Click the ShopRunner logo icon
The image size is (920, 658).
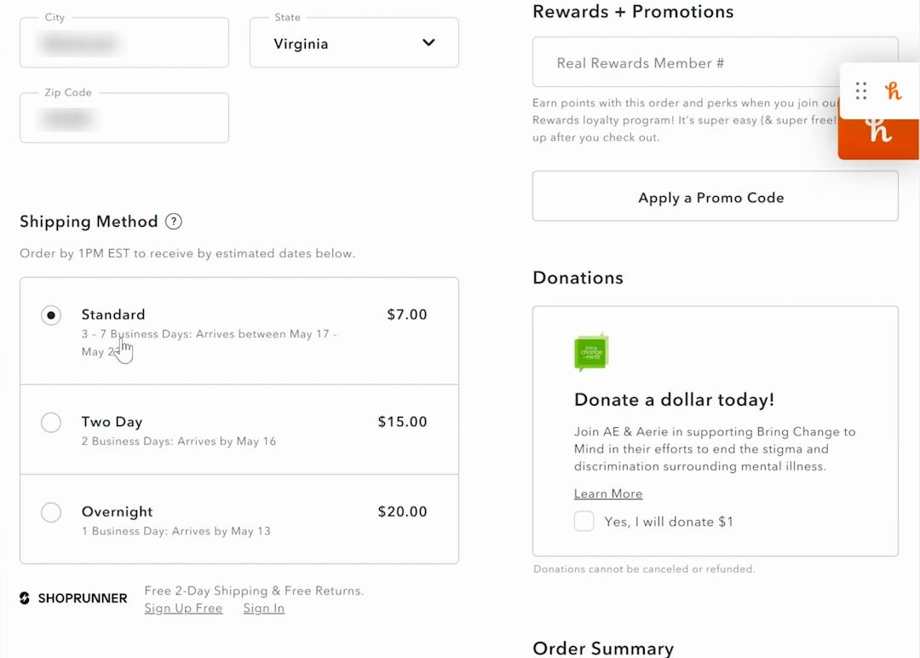click(23, 598)
